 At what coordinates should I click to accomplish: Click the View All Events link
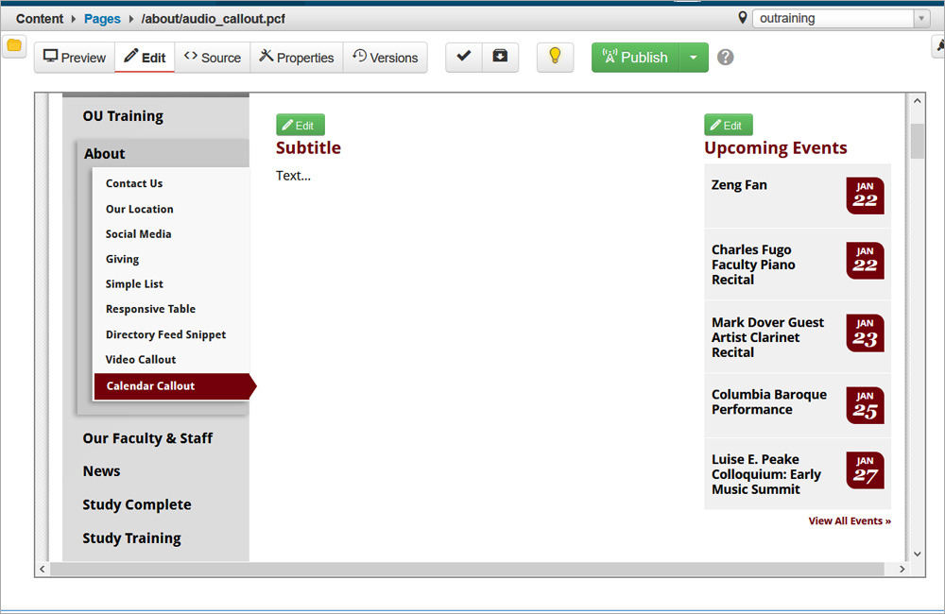click(x=850, y=520)
